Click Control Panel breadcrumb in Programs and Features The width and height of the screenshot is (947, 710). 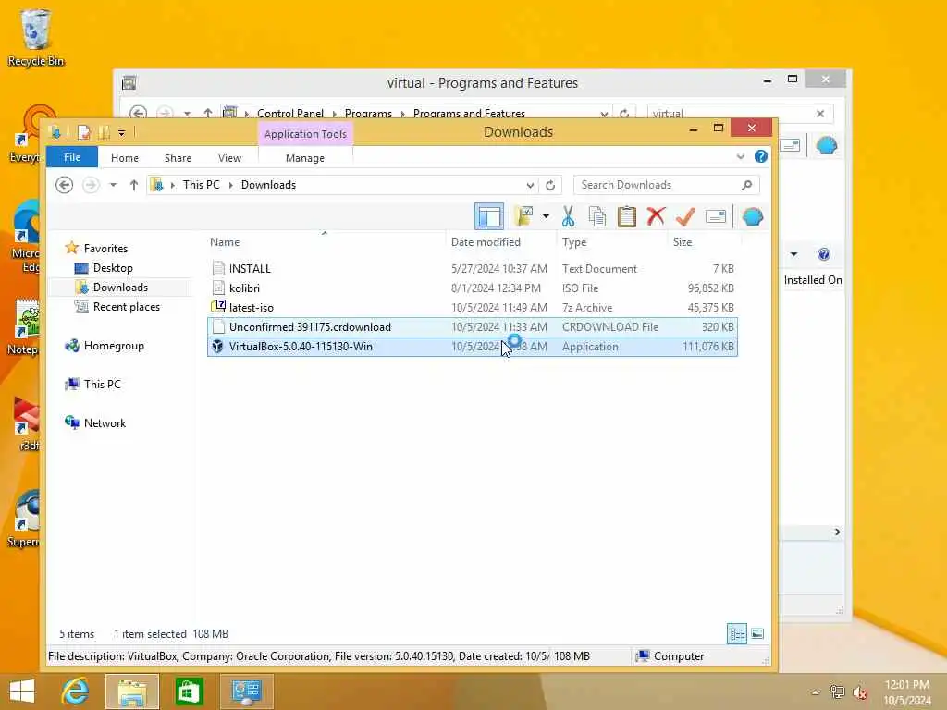289,113
